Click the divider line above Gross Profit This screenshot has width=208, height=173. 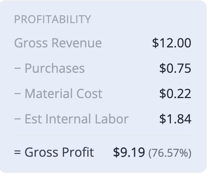[x=103, y=135]
